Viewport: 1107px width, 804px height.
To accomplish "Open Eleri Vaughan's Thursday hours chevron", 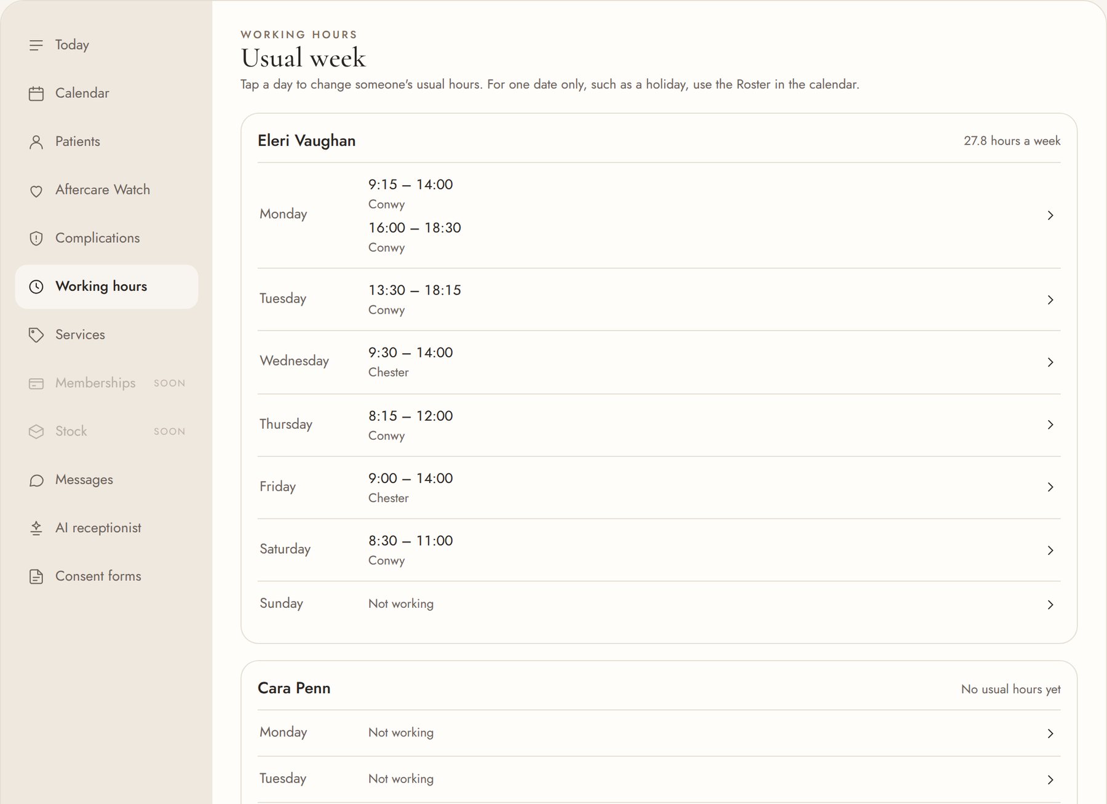I will pyautogui.click(x=1050, y=424).
